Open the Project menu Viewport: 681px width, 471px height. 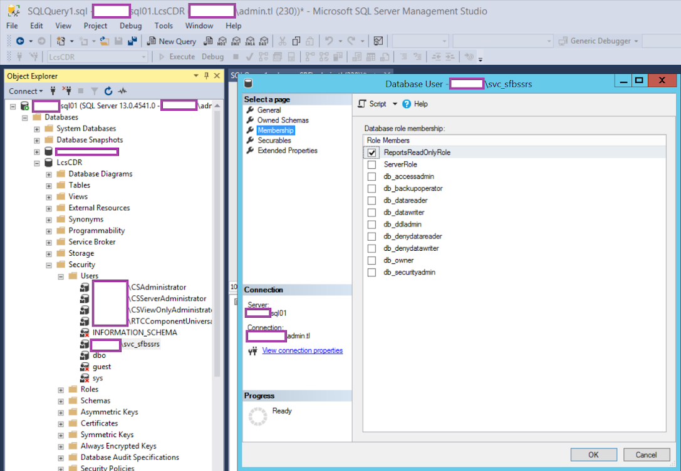tap(96, 26)
